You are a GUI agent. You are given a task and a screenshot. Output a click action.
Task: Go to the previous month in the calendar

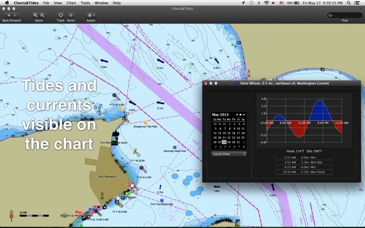tap(237, 115)
